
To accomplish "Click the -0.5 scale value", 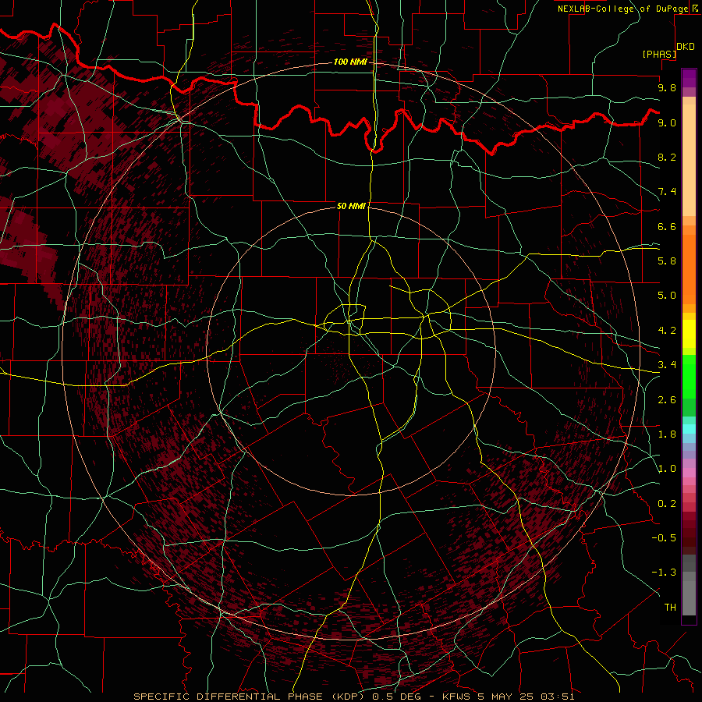I will tap(664, 538).
